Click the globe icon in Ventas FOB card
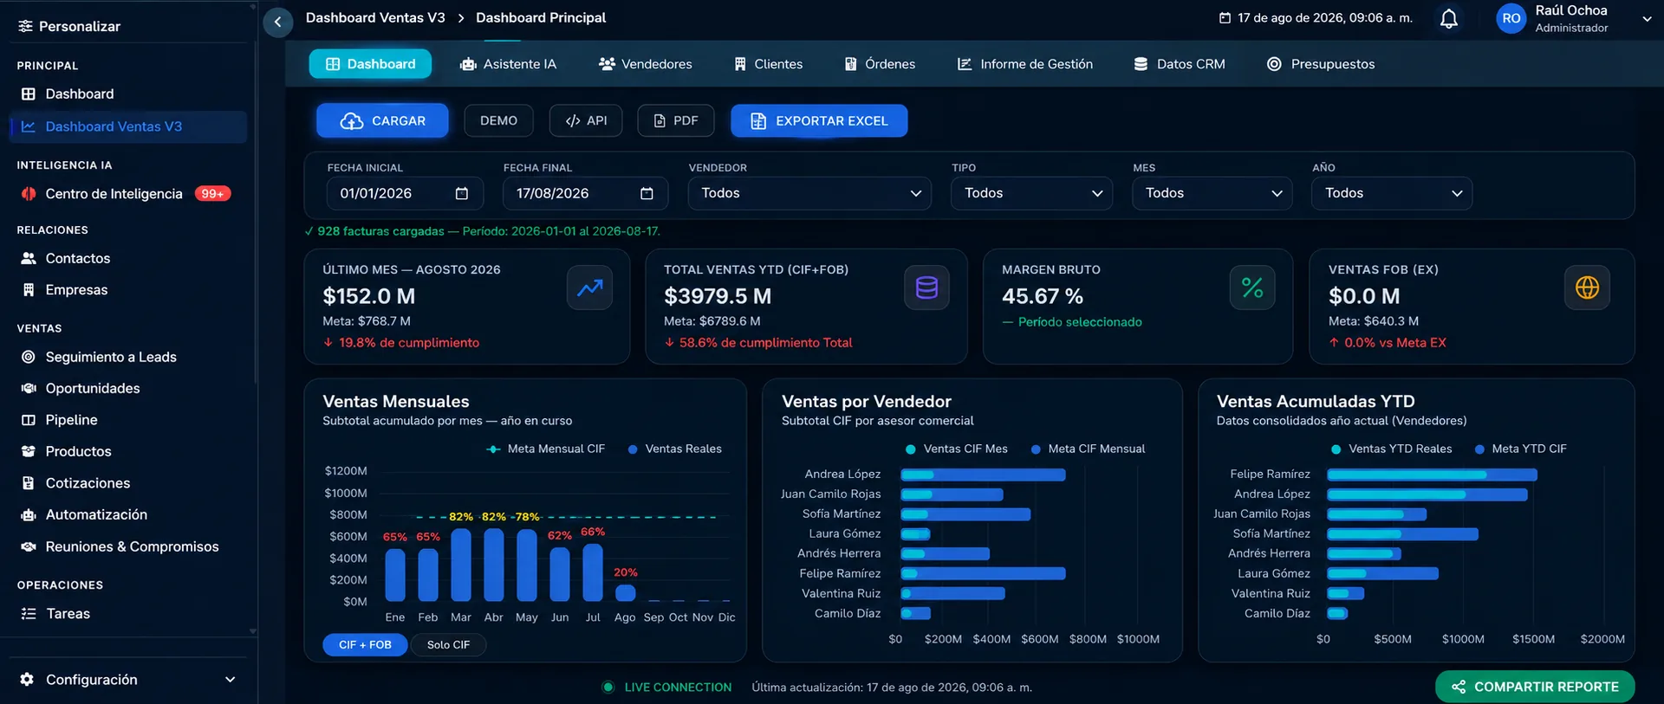The height and width of the screenshot is (704, 1664). [x=1587, y=287]
